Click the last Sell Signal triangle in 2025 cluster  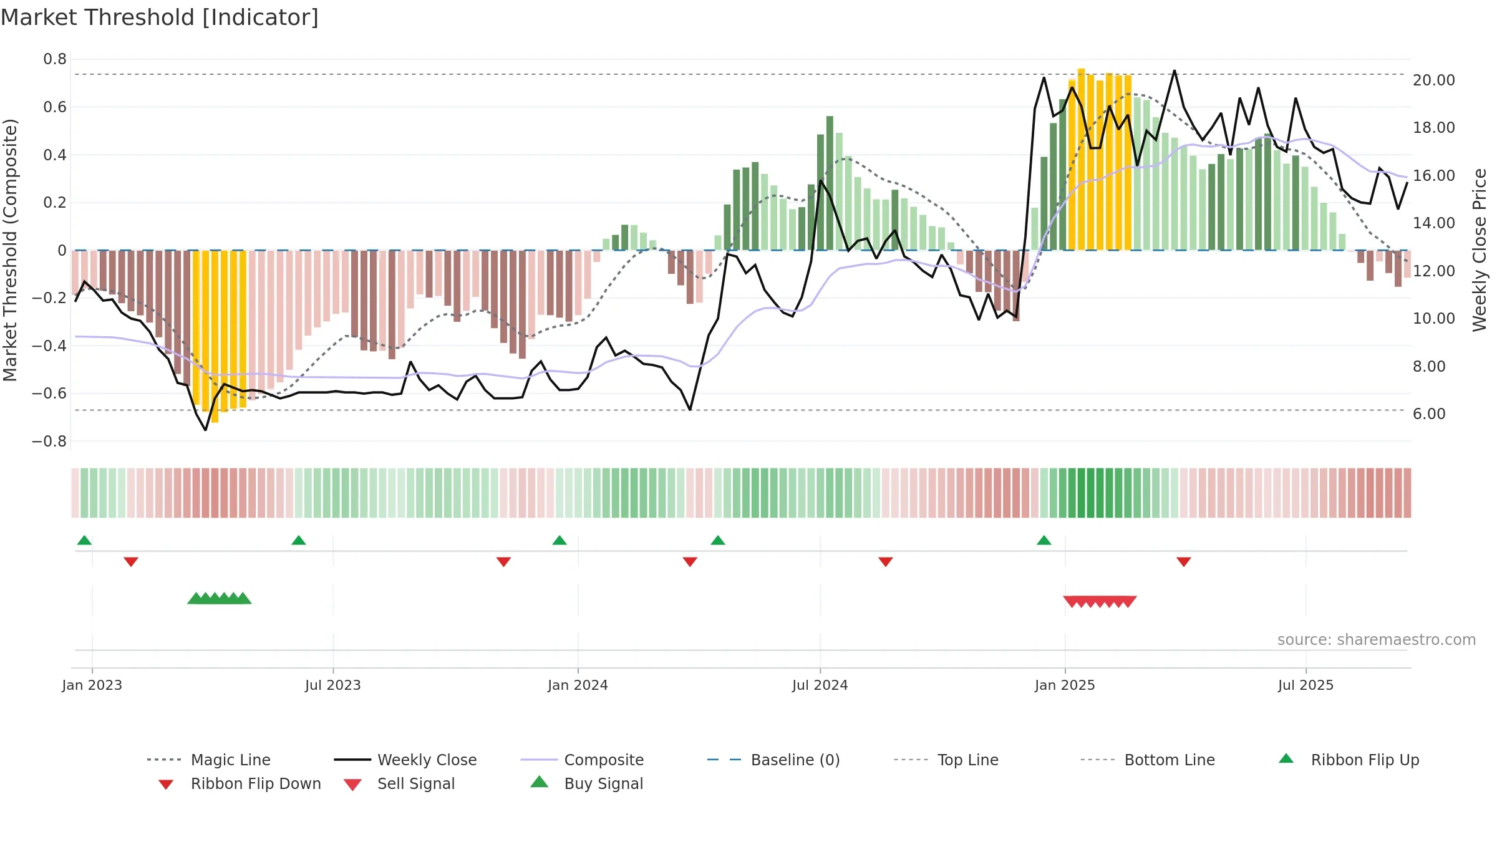(x=1128, y=602)
